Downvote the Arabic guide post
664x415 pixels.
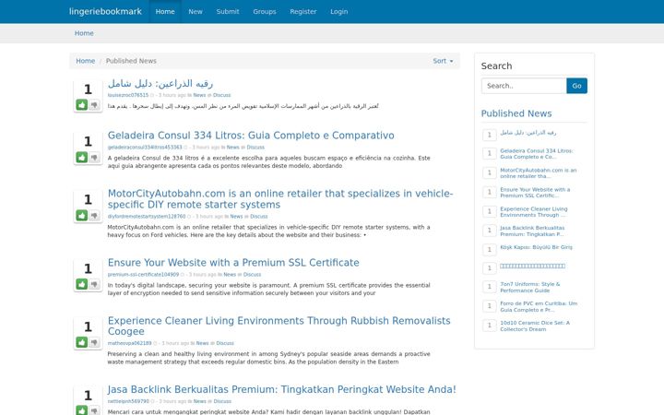(94, 104)
